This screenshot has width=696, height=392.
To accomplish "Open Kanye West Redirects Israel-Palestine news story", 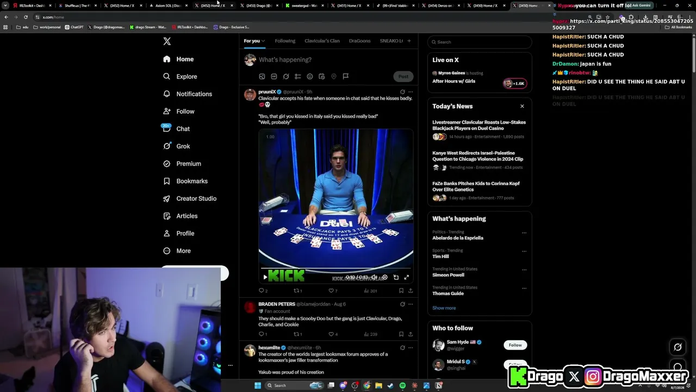I will pyautogui.click(x=479, y=161).
